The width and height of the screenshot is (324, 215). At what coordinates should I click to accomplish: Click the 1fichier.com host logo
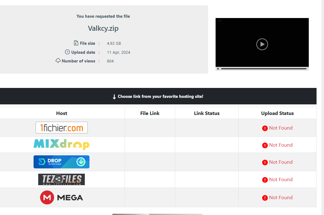[x=62, y=128]
